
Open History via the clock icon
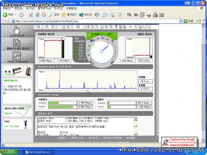click(97, 14)
